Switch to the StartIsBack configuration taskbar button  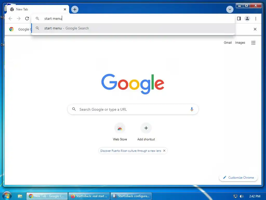click(x=131, y=196)
